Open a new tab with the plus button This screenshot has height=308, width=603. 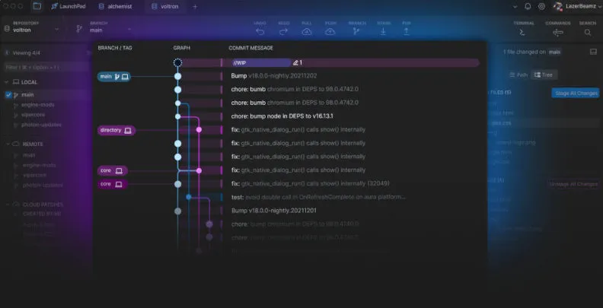coord(195,7)
